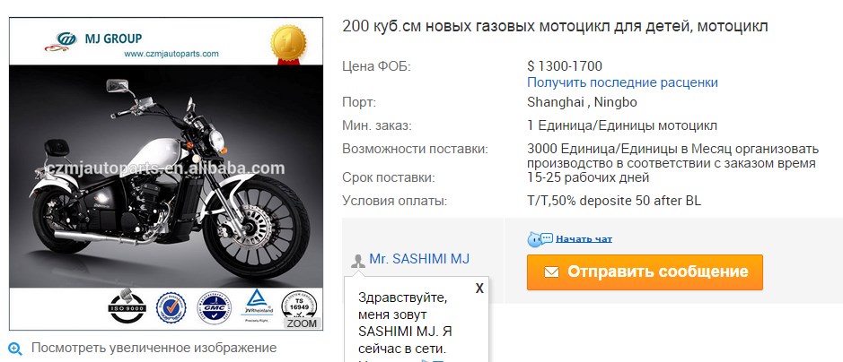
Task: Click the chat bubble icon next to Начать чат
Action: coord(540,239)
